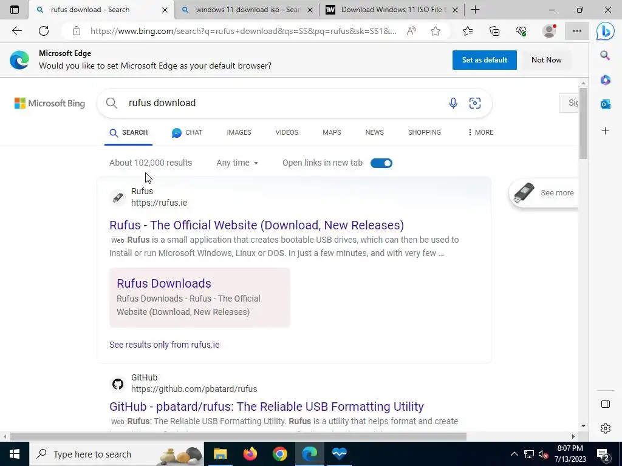Screen dimensions: 622x466
Task: Add a new app to the sidebar
Action: (606, 131)
